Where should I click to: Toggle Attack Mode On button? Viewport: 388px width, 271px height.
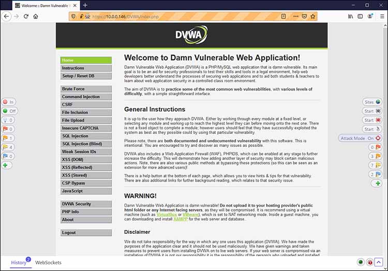[360, 138]
